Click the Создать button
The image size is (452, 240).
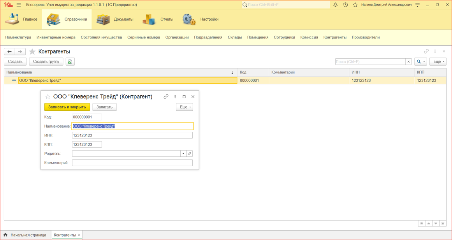15,61
